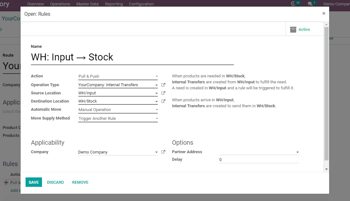
Task: Open the Operation Type dropdown
Action: click(x=118, y=85)
